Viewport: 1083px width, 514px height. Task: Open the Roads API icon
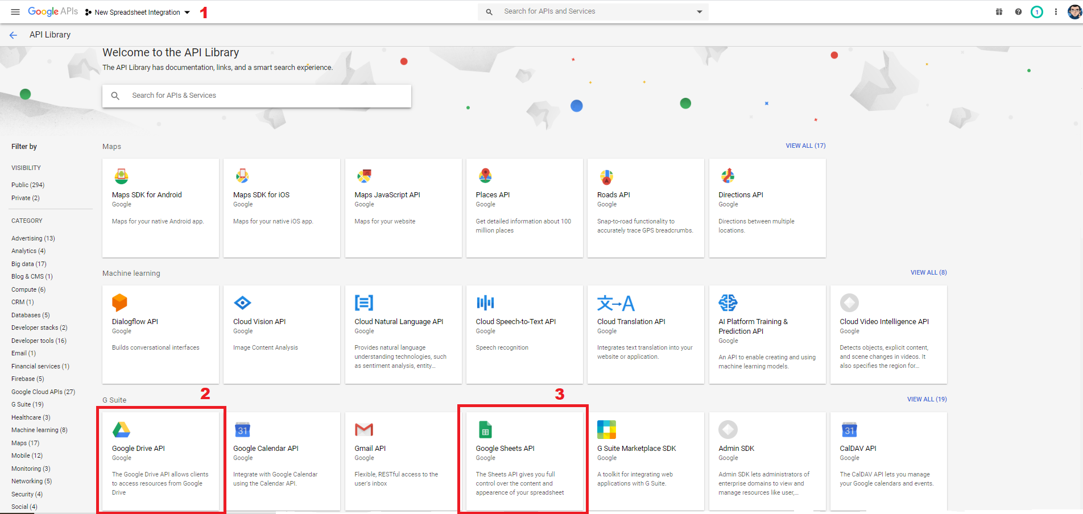click(606, 177)
